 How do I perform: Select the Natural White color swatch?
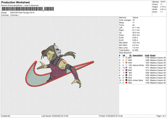click(x=126, y=65)
